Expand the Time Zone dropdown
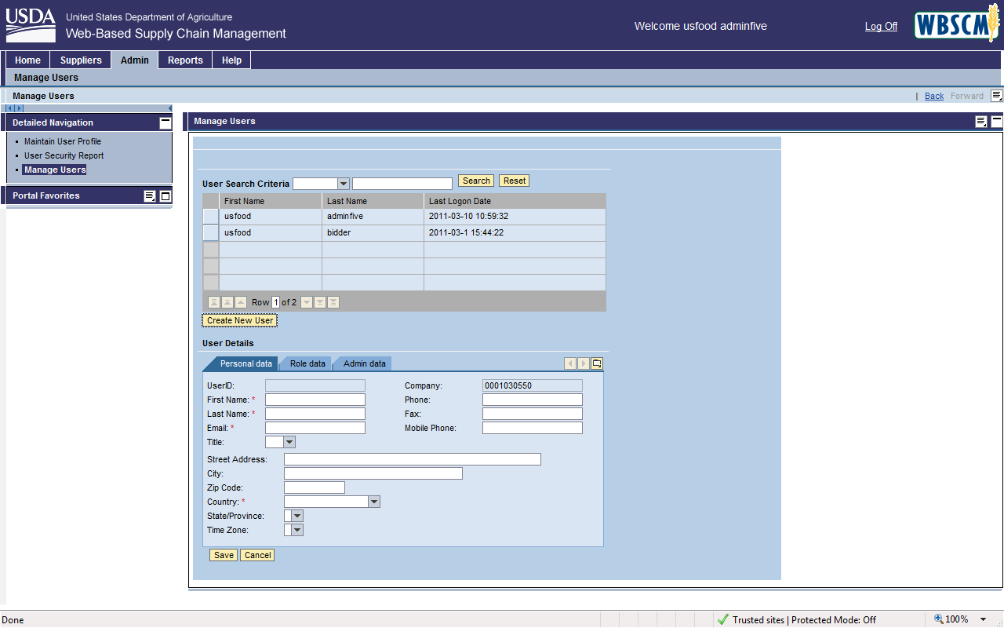Screen dimensions: 1004x628 [x=297, y=530]
